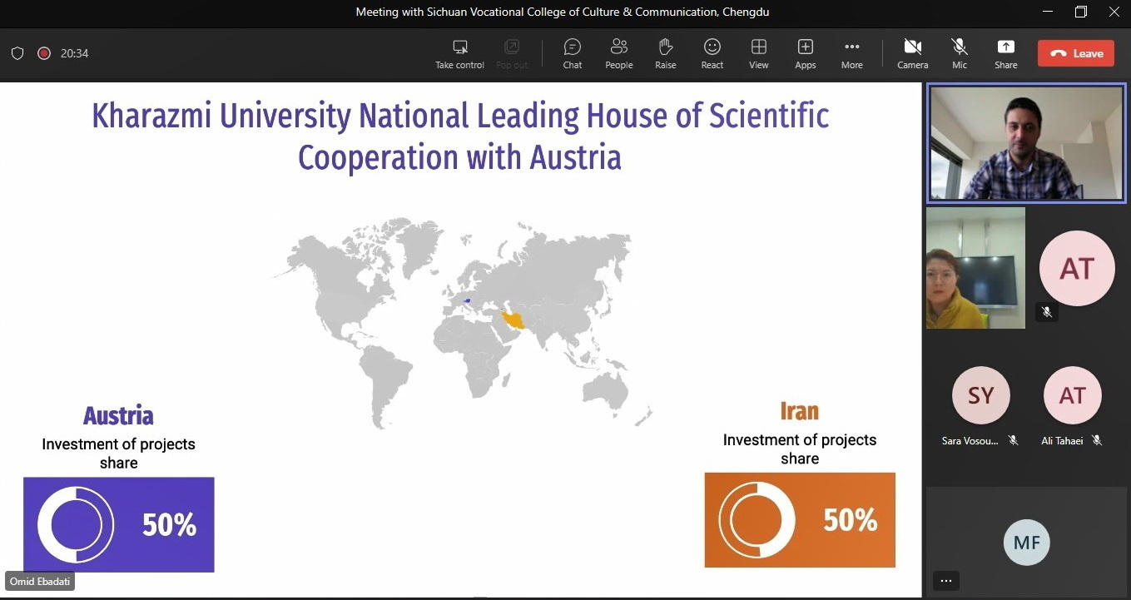Click the 20:34 meeting timer

(x=74, y=53)
